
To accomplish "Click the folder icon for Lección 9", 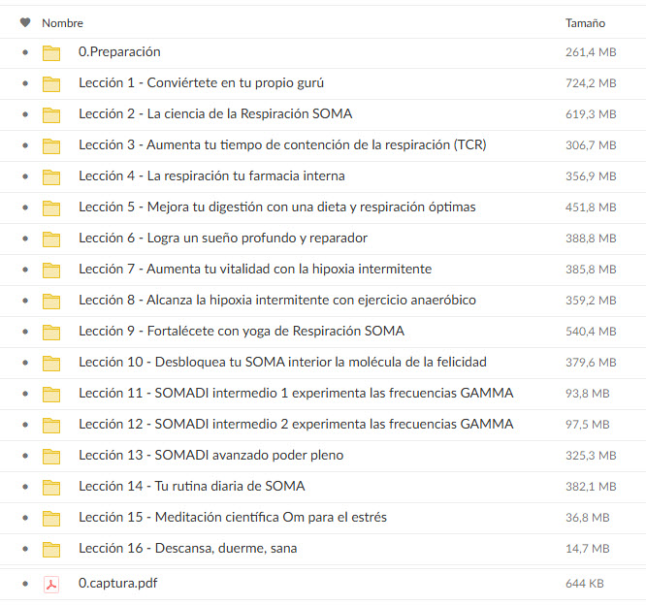I will 51,332.
